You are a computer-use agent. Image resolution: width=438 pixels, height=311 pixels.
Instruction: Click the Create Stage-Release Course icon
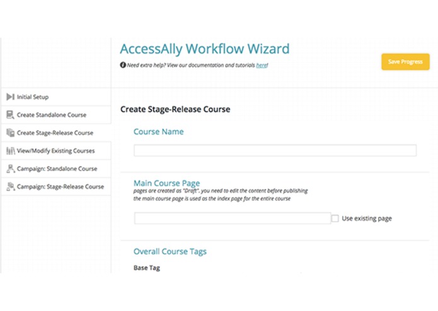click(x=10, y=133)
